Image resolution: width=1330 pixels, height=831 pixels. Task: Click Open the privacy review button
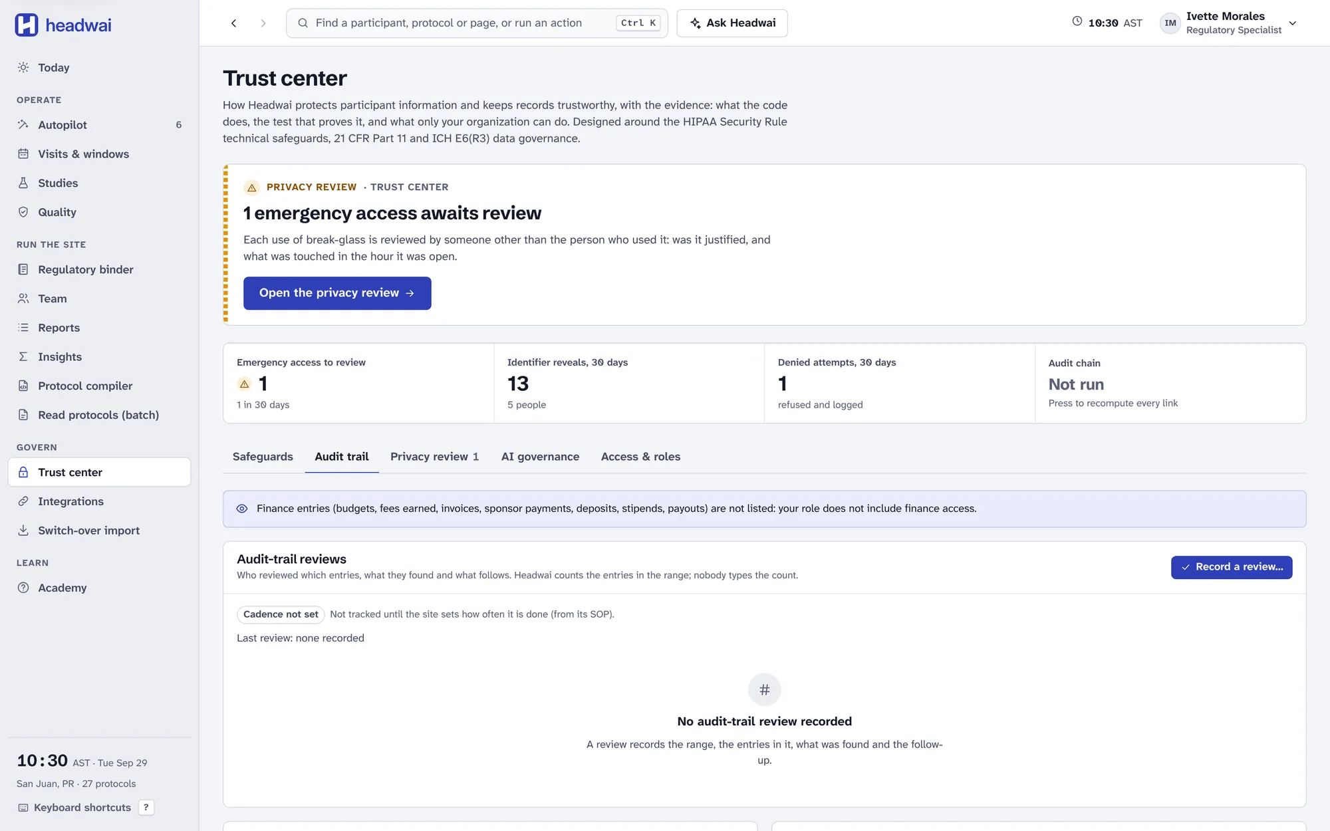(x=337, y=293)
